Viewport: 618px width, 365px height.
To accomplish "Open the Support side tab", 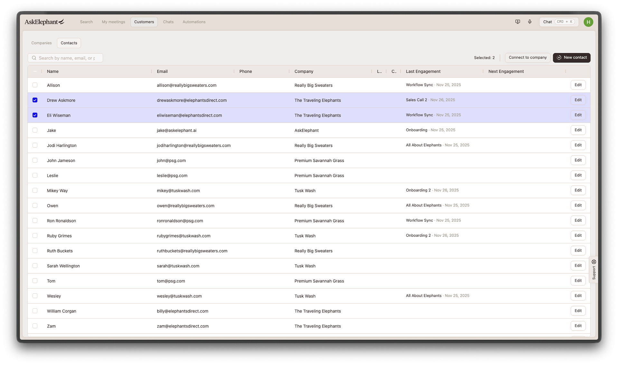I will 594,269.
